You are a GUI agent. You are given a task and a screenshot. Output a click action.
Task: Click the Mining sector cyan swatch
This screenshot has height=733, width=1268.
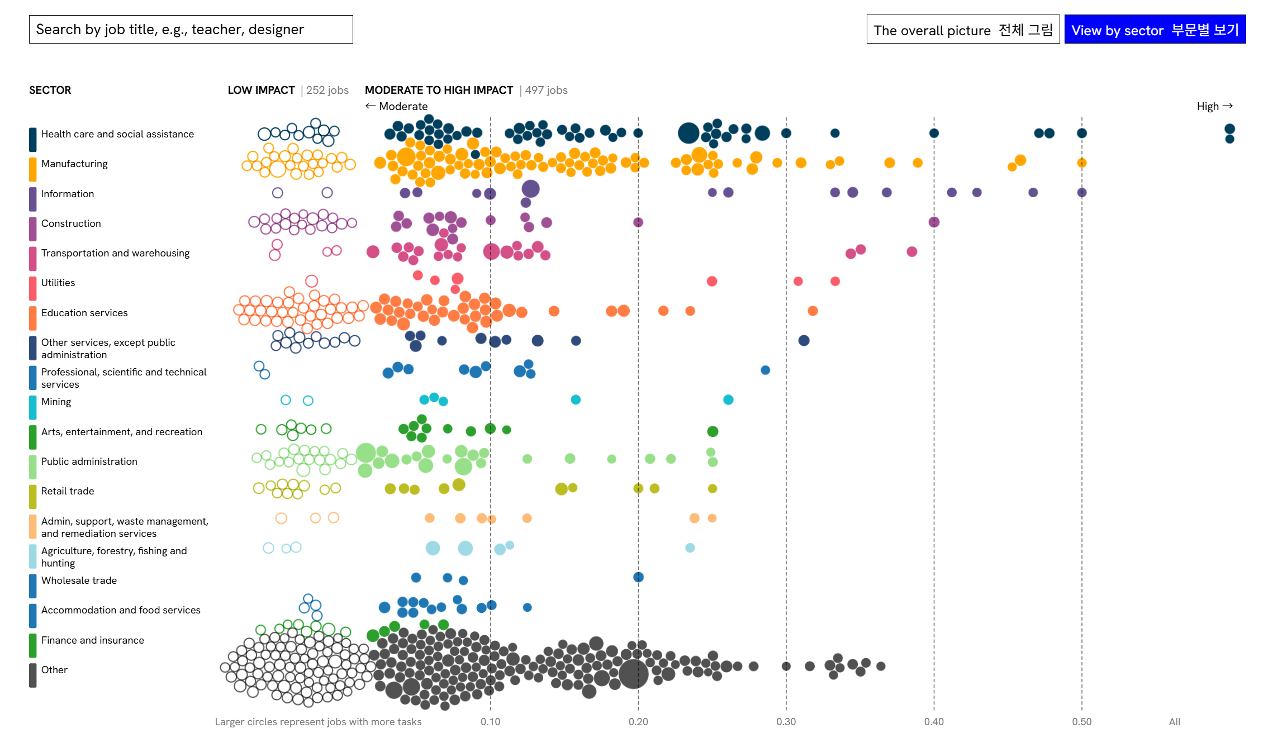click(x=33, y=407)
